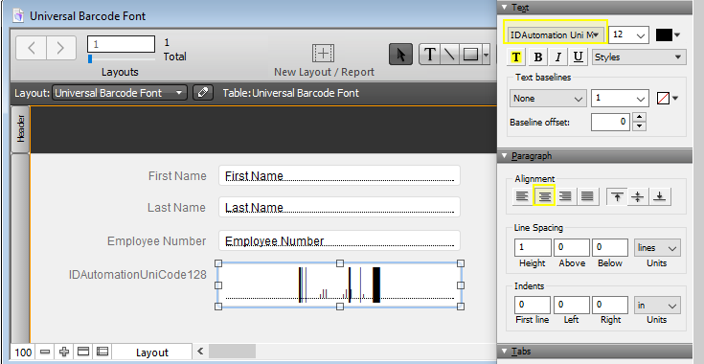Click layouts slider handle
Image resolution: width=704 pixels, height=364 pixels.
pyautogui.click(x=90, y=58)
